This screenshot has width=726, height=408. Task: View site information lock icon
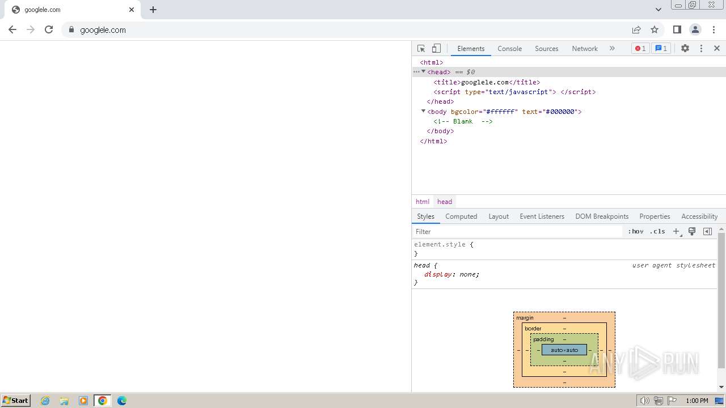tap(71, 29)
